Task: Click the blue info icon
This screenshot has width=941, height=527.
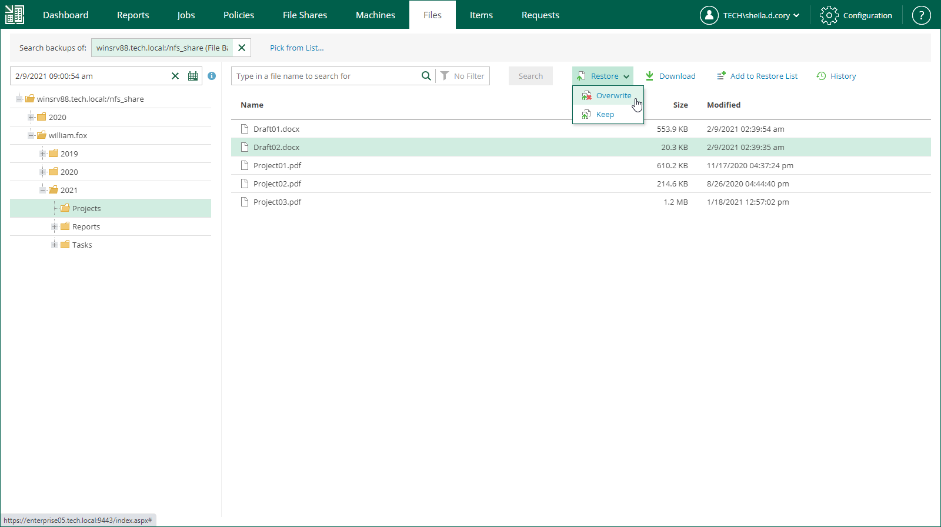Action: pos(212,76)
